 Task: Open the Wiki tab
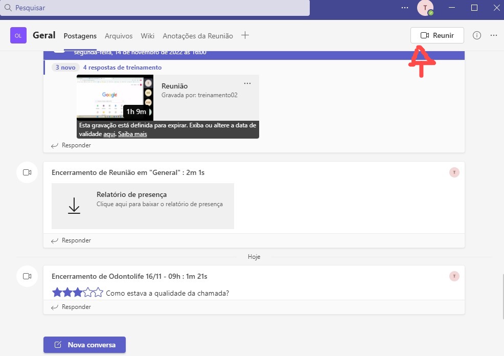point(148,36)
